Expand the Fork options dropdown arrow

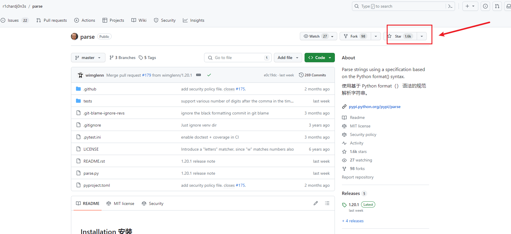[376, 36]
